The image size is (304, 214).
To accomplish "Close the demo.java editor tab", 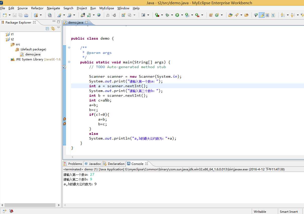I will (x=87, y=22).
